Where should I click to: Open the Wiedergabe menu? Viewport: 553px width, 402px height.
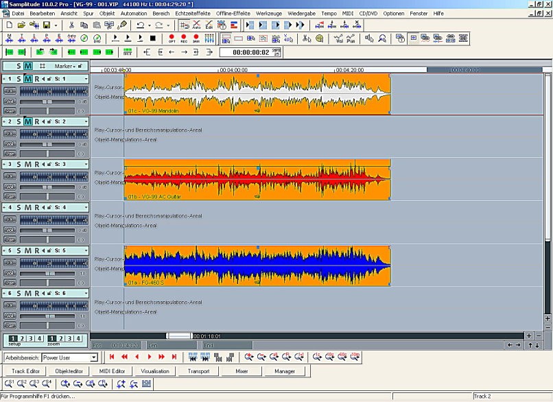tap(301, 14)
